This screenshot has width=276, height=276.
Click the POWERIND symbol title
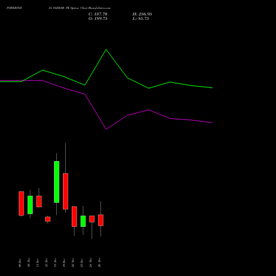tap(14, 8)
